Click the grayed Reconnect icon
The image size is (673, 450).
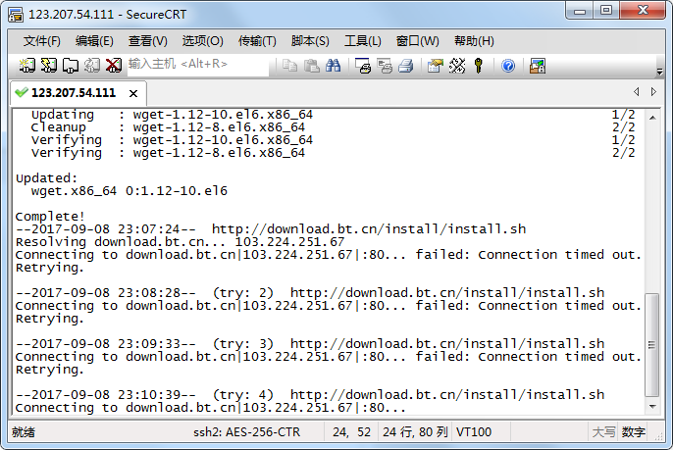(x=92, y=66)
